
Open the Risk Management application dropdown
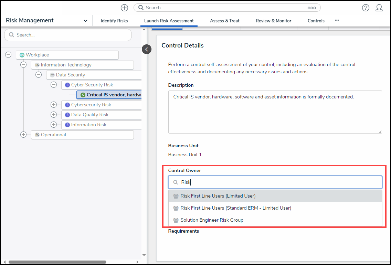point(85,21)
